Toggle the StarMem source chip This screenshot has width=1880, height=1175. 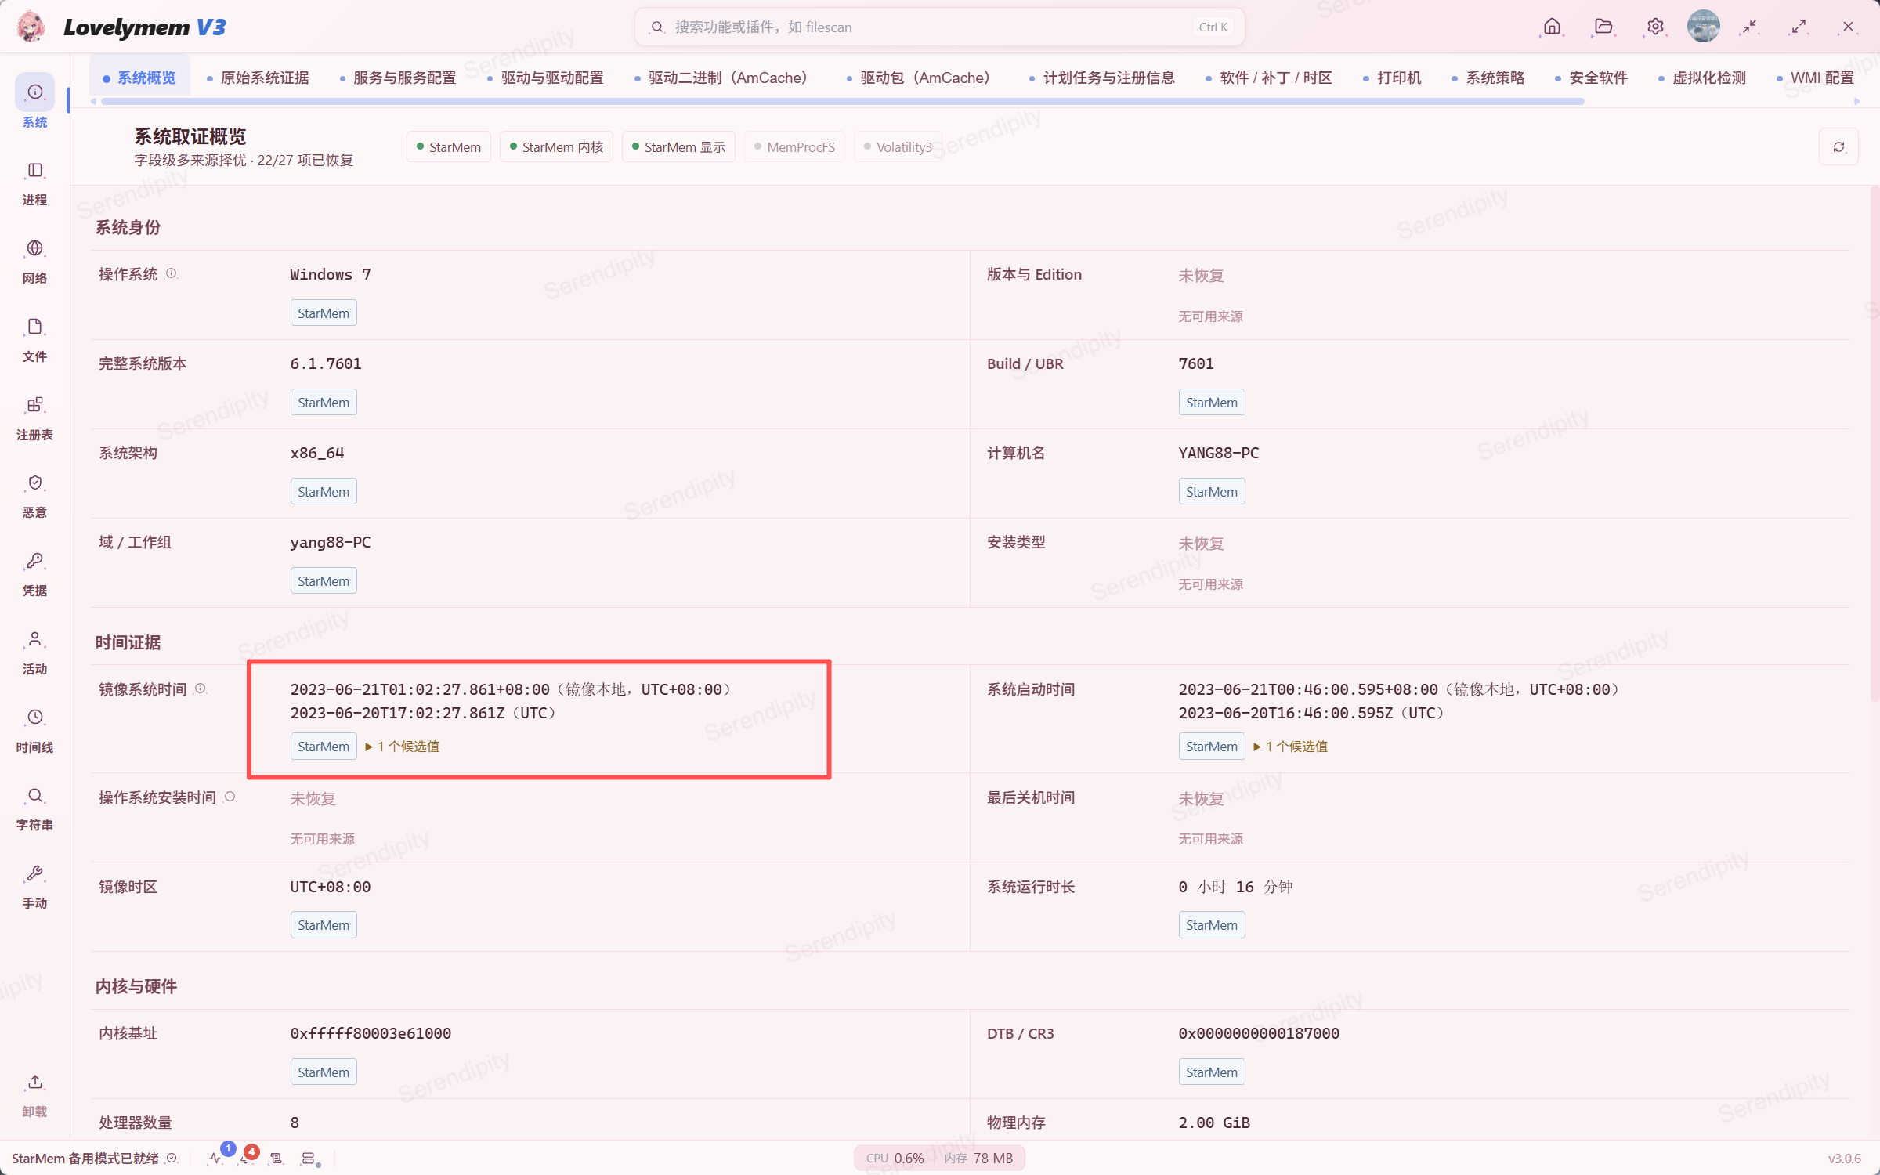coord(449,146)
